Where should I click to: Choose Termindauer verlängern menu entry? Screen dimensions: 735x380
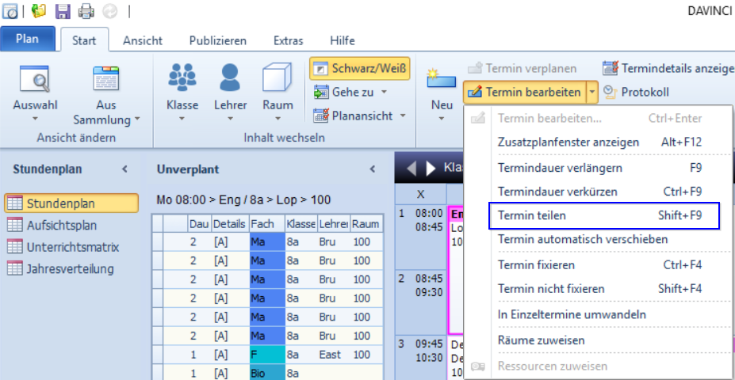pyautogui.click(x=599, y=168)
